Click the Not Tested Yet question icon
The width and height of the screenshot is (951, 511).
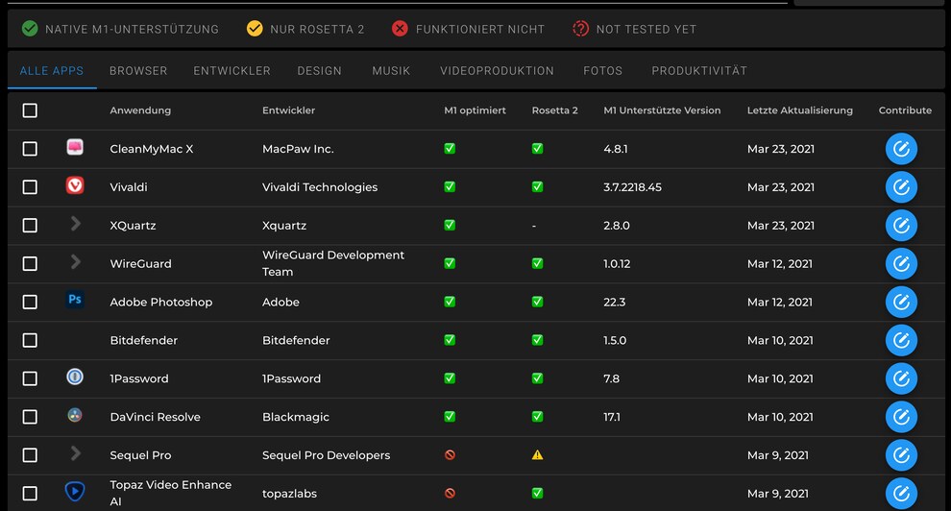point(580,29)
